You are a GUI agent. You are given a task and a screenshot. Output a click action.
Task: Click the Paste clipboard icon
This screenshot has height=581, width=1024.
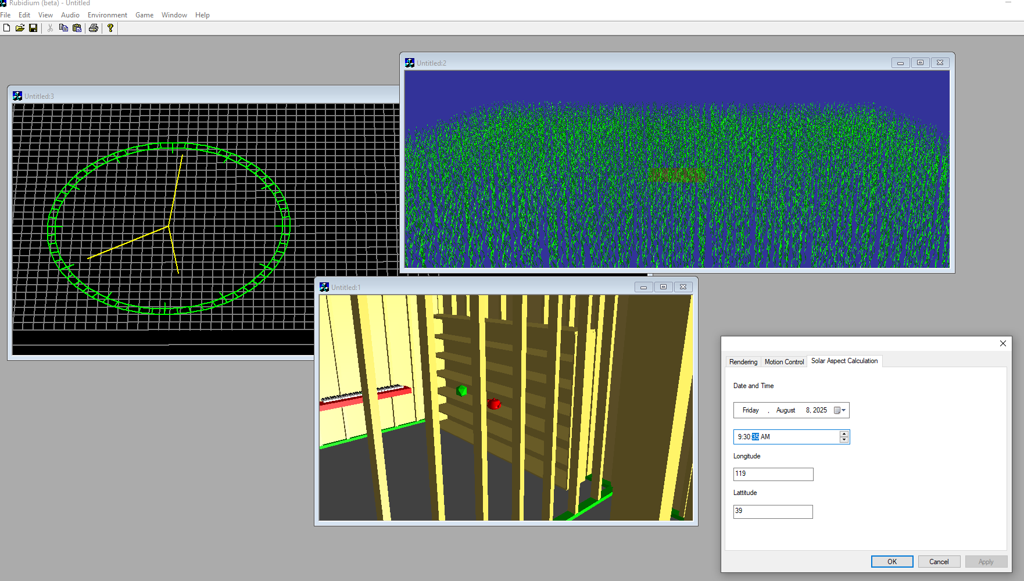77,28
